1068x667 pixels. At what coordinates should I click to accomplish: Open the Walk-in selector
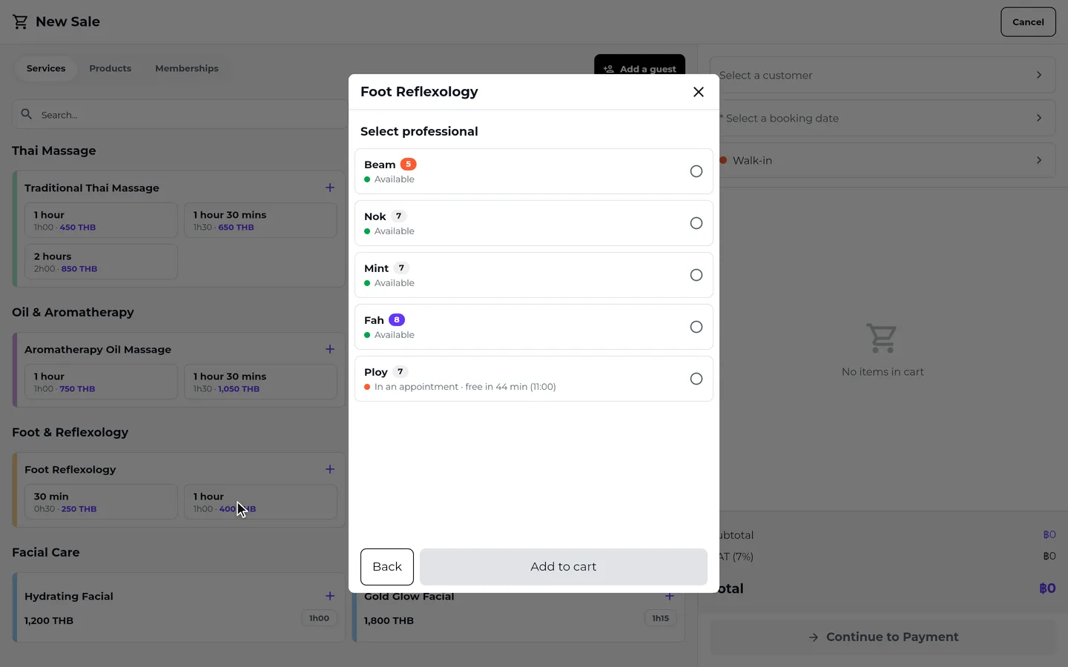[x=883, y=160]
